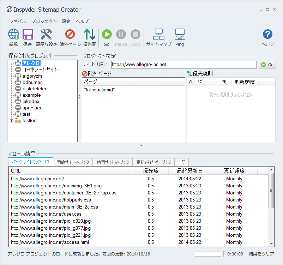Open the ヘルプ menu in menu bar
The height and width of the screenshot is (265, 283).
pyautogui.click(x=82, y=21)
